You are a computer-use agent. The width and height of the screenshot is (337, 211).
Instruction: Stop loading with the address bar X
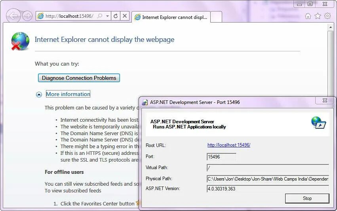click(125, 16)
